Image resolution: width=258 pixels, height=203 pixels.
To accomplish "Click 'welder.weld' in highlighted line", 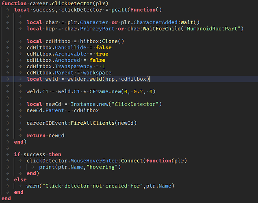I will point(85,79).
